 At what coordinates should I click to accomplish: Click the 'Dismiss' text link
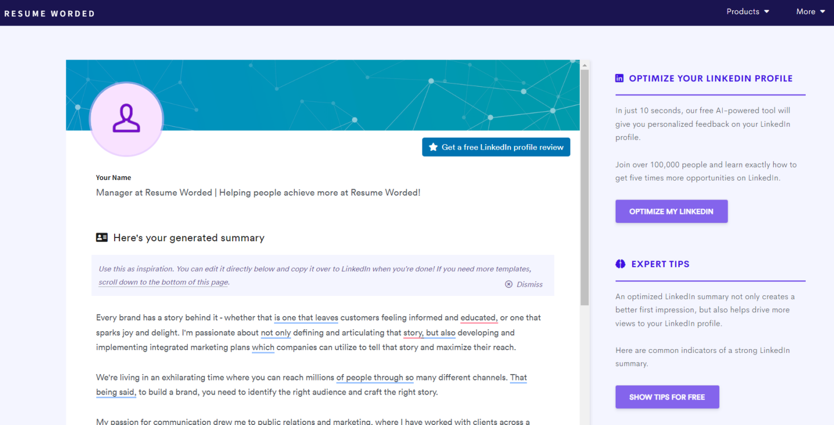coord(528,284)
